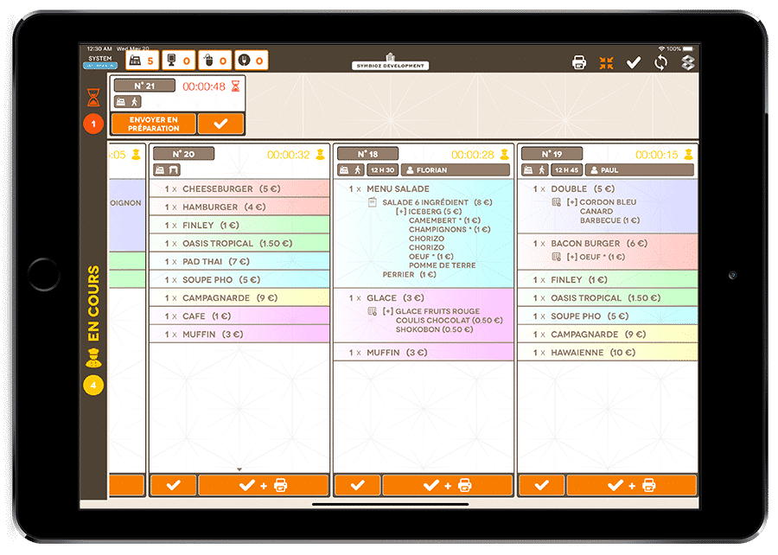Open the pending orders badge showing 1
778x555 pixels.
pos(93,124)
